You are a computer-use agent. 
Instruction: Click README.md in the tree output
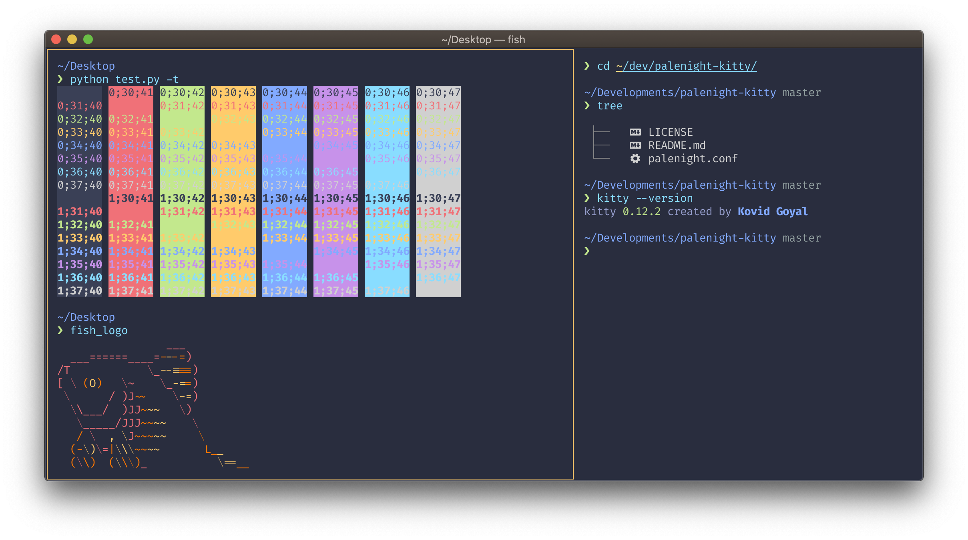click(x=677, y=145)
